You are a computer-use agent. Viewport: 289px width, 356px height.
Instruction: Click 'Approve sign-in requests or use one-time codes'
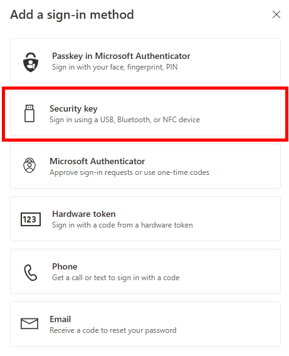pyautogui.click(x=129, y=172)
